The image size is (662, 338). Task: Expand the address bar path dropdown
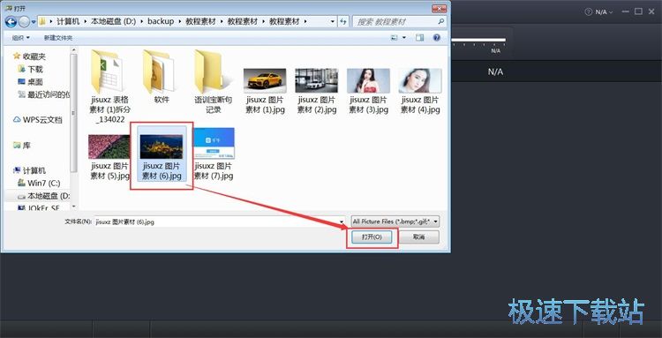point(333,21)
